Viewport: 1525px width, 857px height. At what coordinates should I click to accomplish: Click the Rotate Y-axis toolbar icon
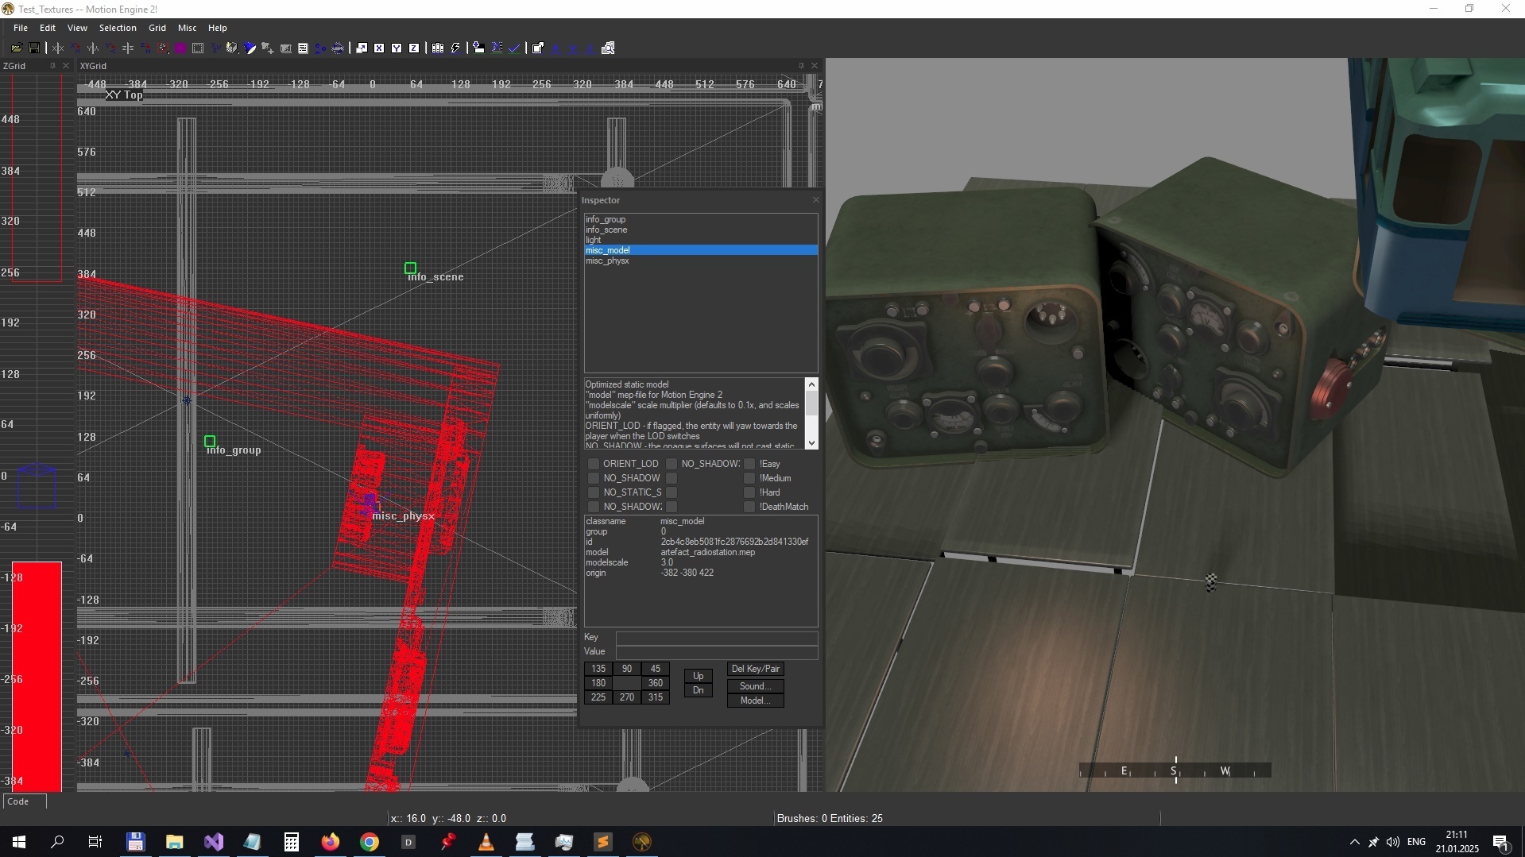pyautogui.click(x=110, y=48)
